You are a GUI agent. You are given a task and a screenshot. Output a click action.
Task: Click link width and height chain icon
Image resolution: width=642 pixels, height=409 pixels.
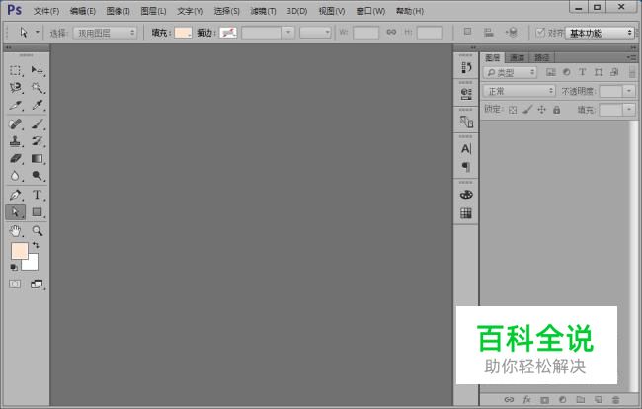(x=391, y=32)
